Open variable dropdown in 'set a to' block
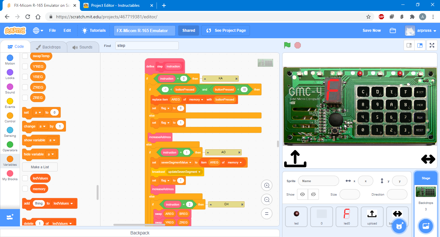The width and height of the screenshot is (440, 237). click(x=38, y=112)
